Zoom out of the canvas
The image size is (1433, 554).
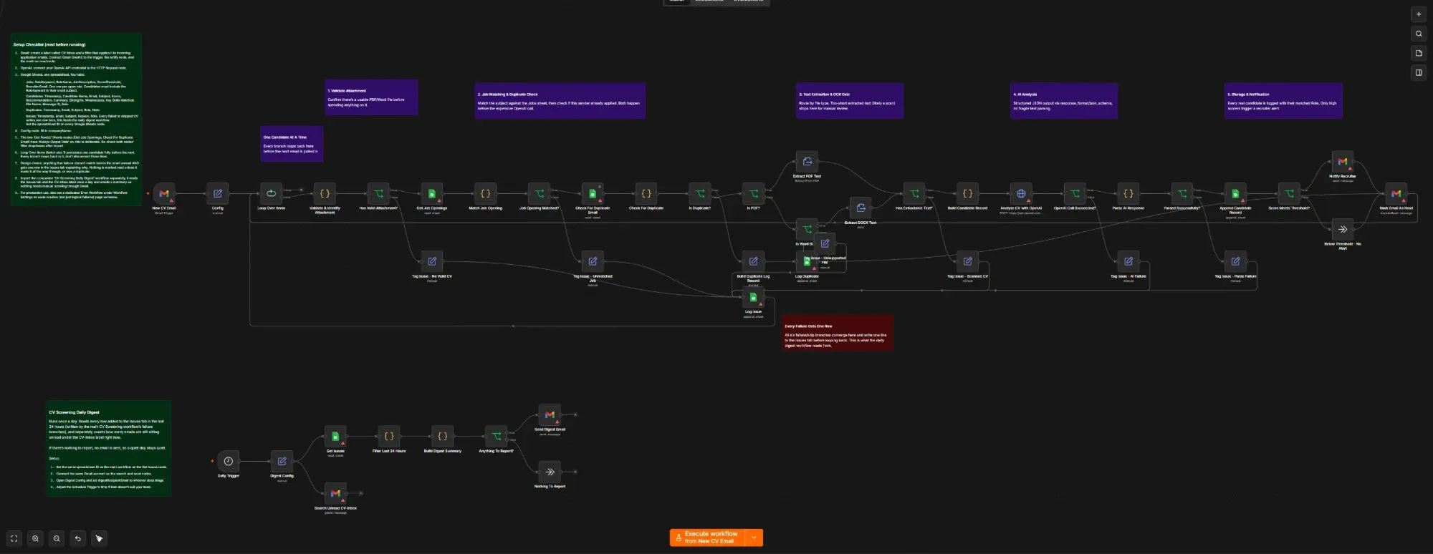57,538
